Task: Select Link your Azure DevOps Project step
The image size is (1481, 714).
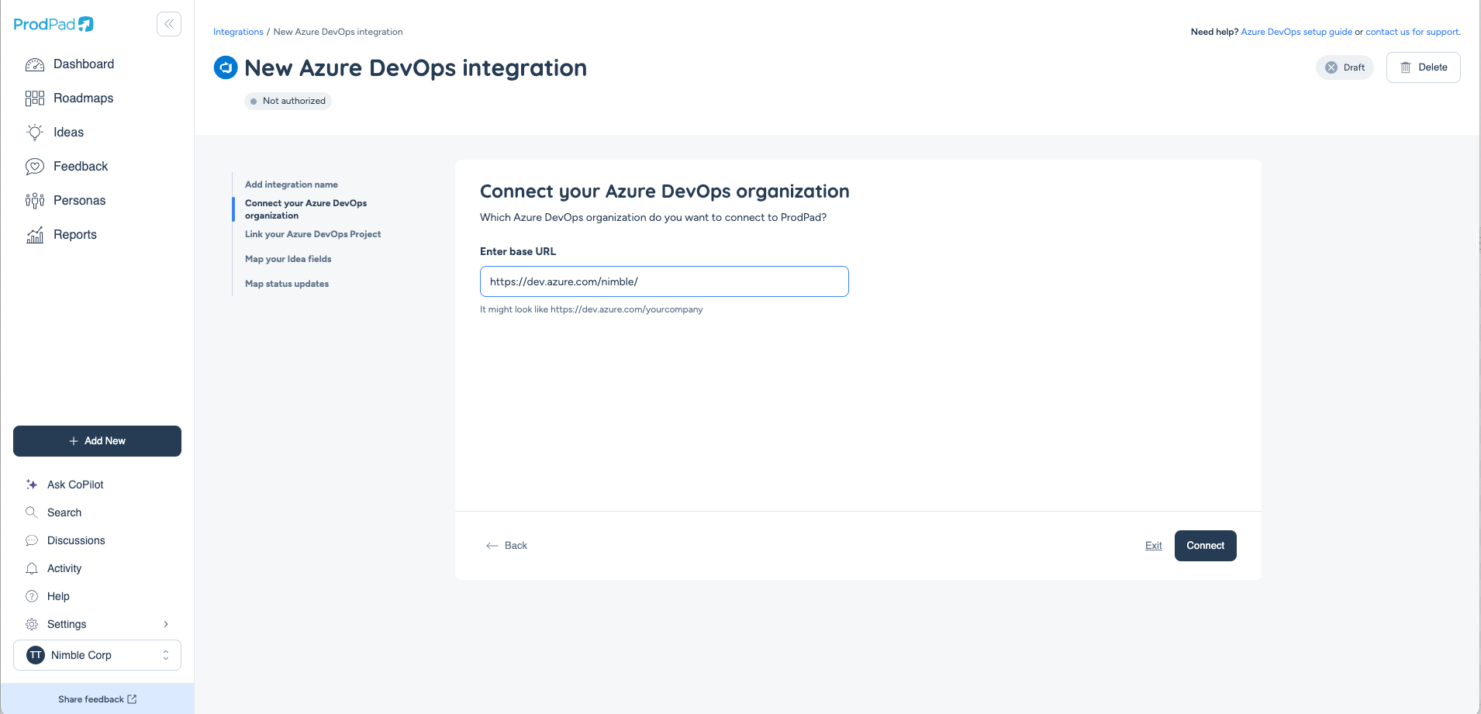Action: [x=313, y=234]
